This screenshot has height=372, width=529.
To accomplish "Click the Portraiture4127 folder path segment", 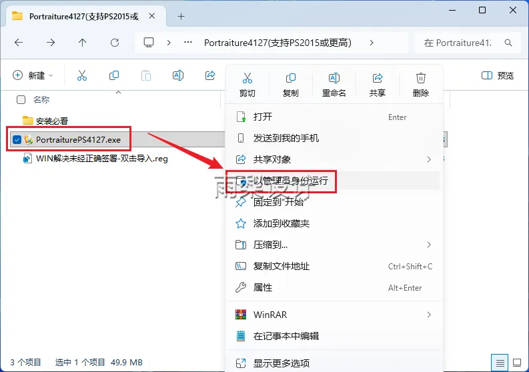I will coord(278,43).
